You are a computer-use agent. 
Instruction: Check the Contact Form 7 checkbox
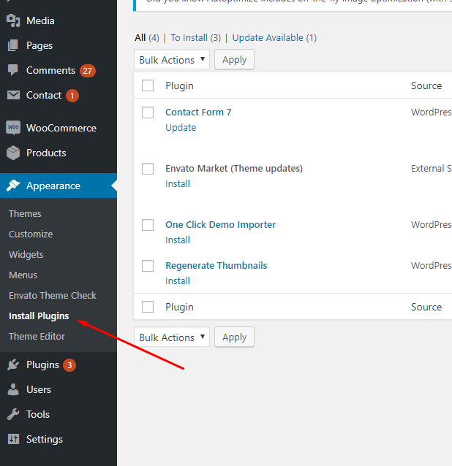[x=148, y=112]
